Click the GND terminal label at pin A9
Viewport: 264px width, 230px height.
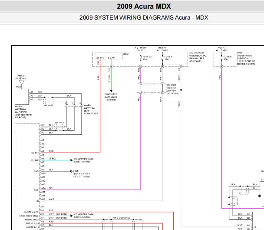coord(36,171)
